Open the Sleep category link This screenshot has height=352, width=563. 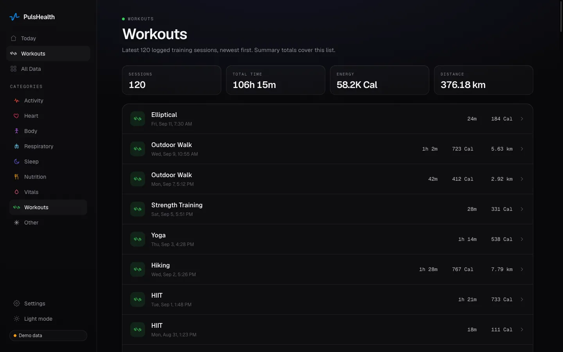click(x=48, y=162)
